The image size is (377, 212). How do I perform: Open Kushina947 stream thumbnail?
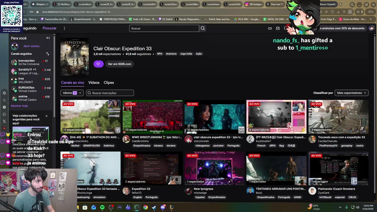(x=276, y=117)
